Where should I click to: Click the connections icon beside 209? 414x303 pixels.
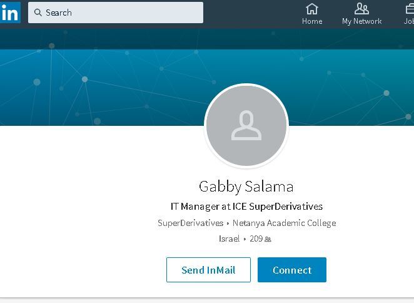(x=268, y=239)
